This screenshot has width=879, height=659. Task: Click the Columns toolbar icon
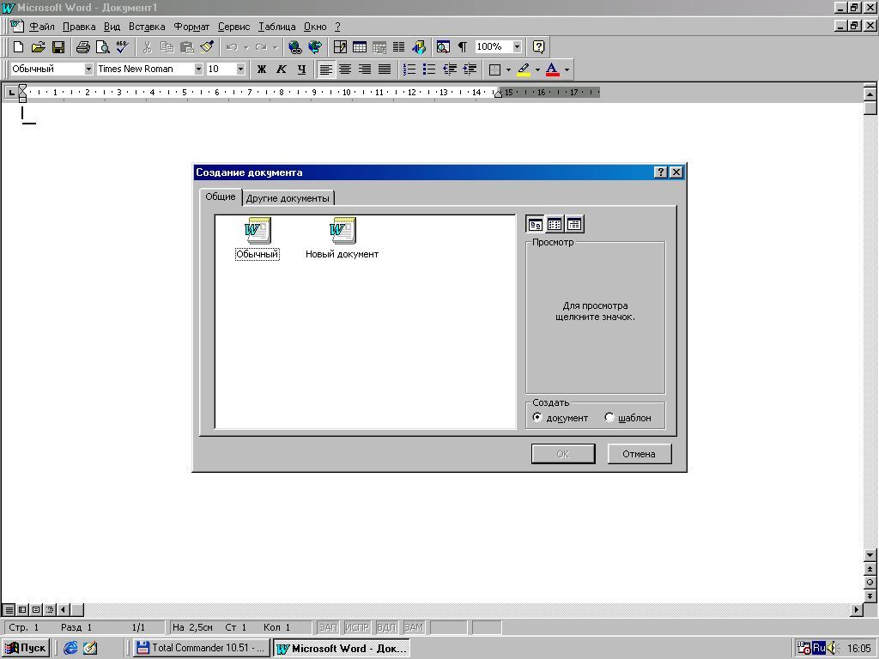[x=398, y=47]
